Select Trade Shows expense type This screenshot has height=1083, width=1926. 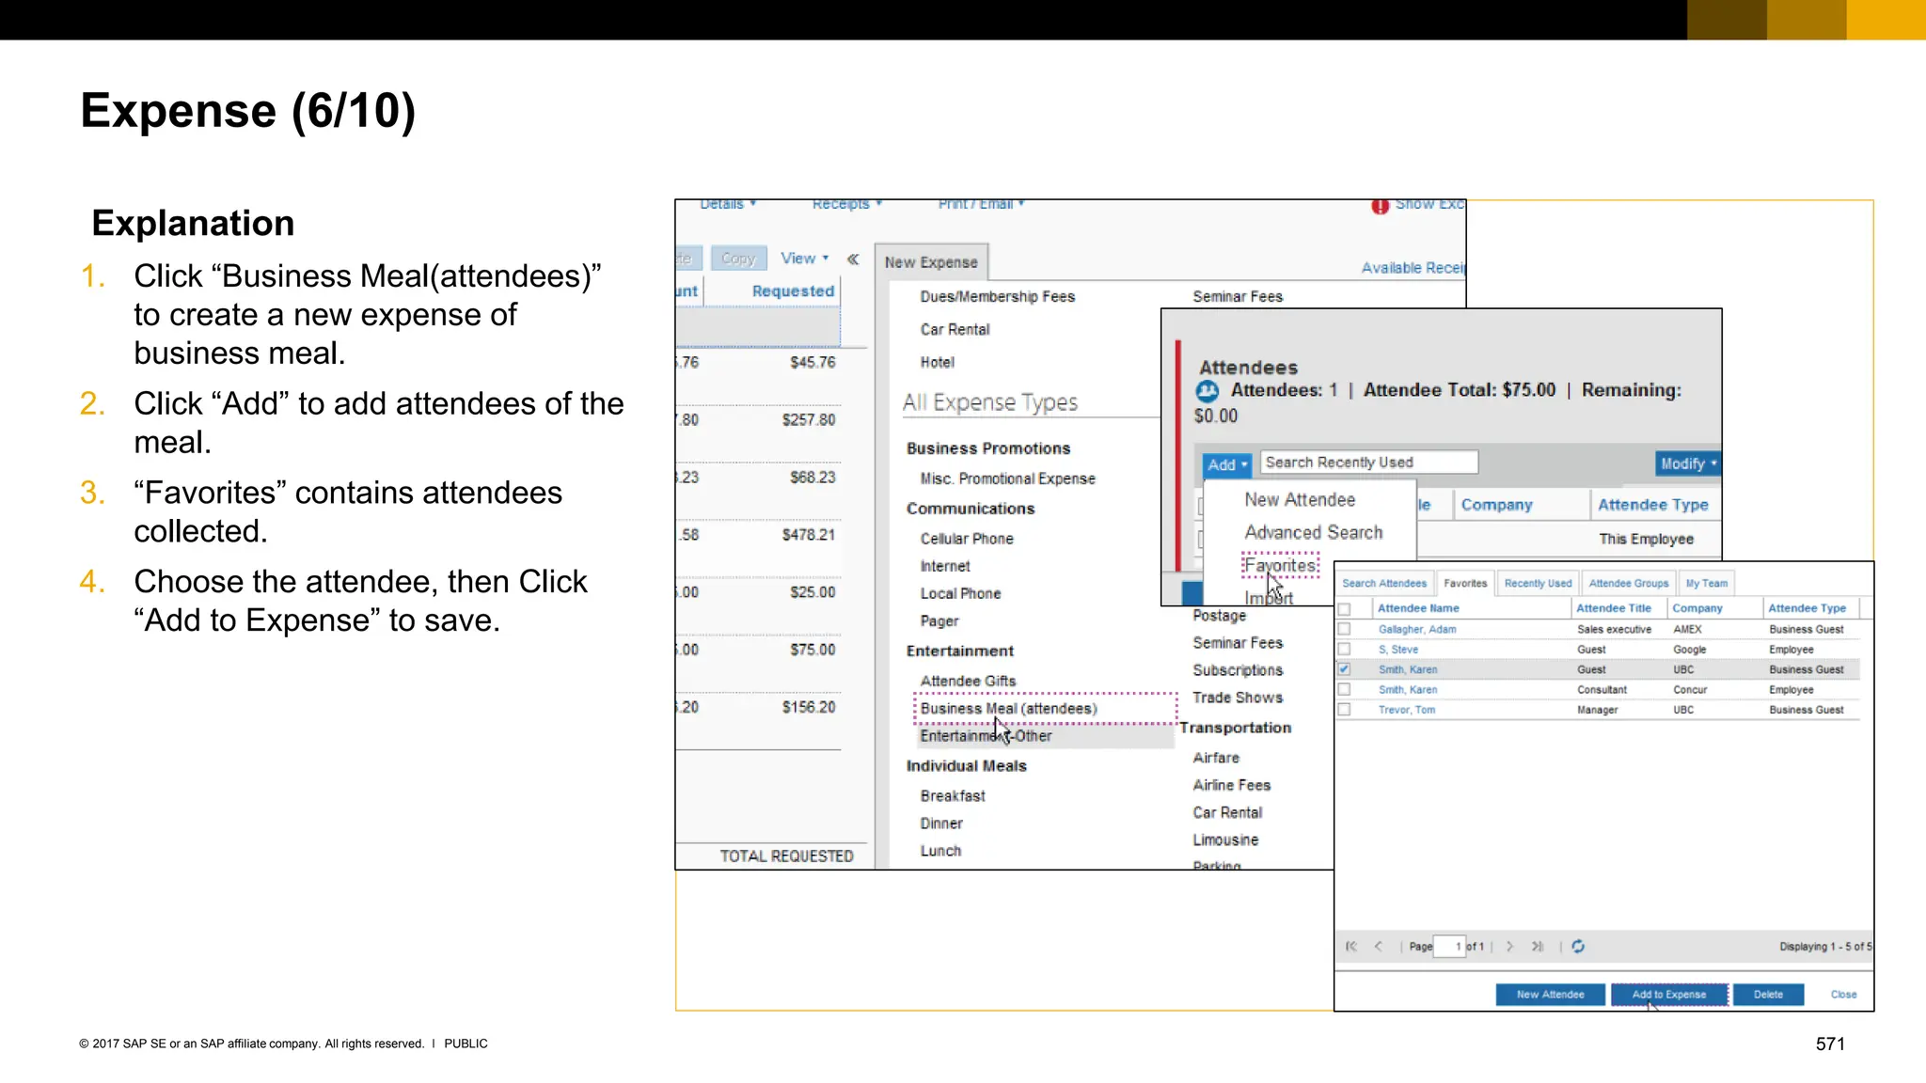pos(1238,698)
